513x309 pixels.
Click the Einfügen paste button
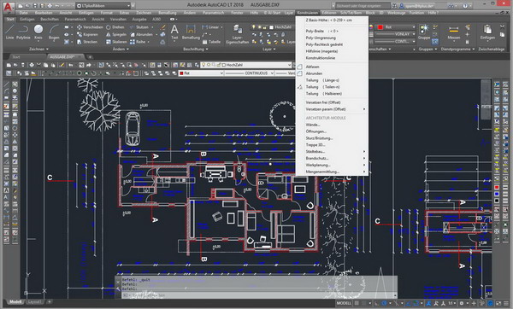[487, 32]
